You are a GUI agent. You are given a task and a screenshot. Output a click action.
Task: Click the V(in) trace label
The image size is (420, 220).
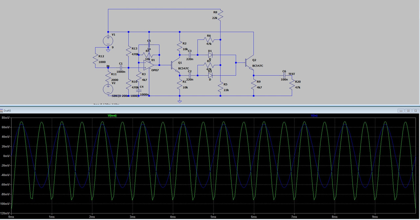coord(314,115)
